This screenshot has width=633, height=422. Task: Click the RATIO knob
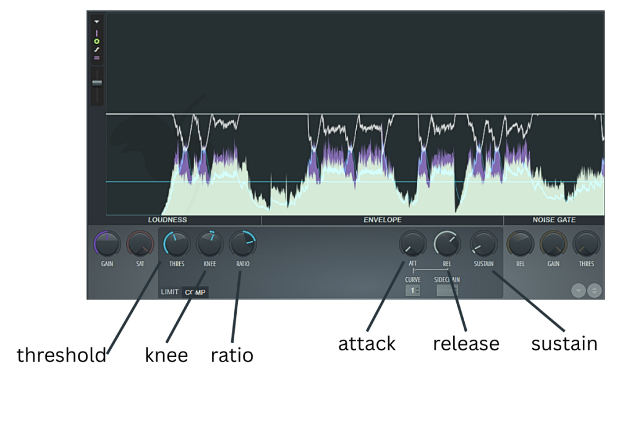click(243, 244)
